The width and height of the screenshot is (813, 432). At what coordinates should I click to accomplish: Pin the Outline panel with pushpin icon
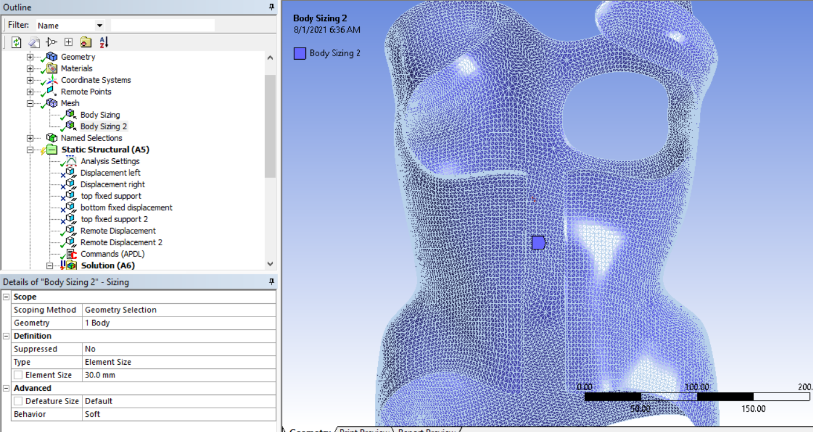pyautogui.click(x=272, y=7)
